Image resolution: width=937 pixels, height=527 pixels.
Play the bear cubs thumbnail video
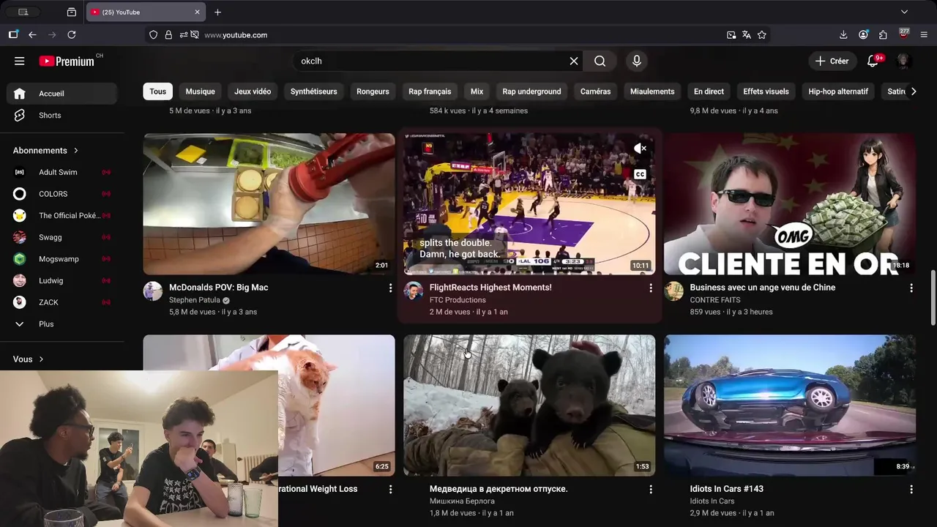pyautogui.click(x=529, y=405)
